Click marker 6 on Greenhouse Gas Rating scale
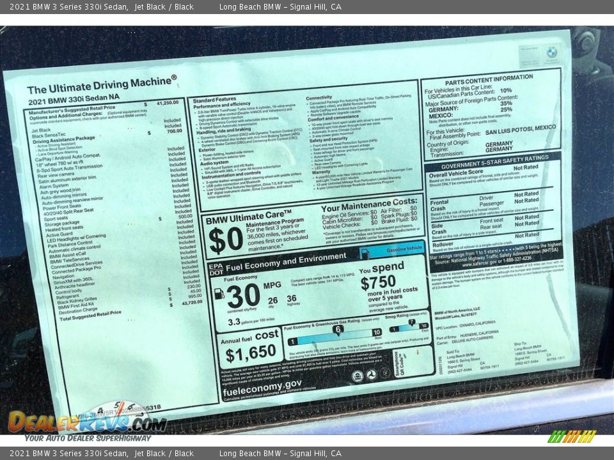Image resolution: width=614 pixels, height=460 pixels. coord(338,330)
